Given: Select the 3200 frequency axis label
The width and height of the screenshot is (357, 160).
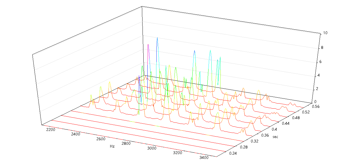Looking at the screenshot, I should [178, 153].
